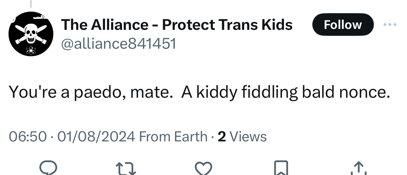This screenshot has width=407, height=175.
Task: Click the 06:50 timestamp
Action: pyautogui.click(x=27, y=137)
